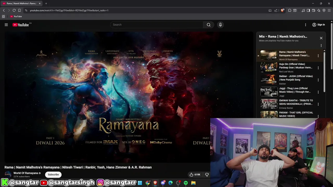Open Brave Shields lion icon
333x187 pixels.
click(283, 10)
